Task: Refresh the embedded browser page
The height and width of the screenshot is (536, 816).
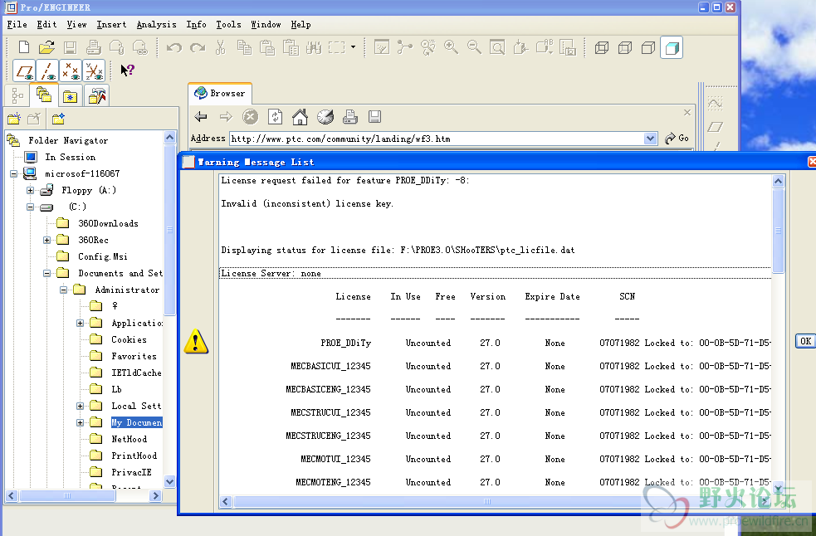Action: [276, 117]
